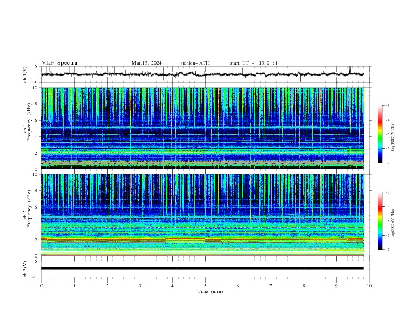The height and width of the screenshot is (321, 416).
Task: Click time axis tick label '3'
Action: [x=140, y=286]
